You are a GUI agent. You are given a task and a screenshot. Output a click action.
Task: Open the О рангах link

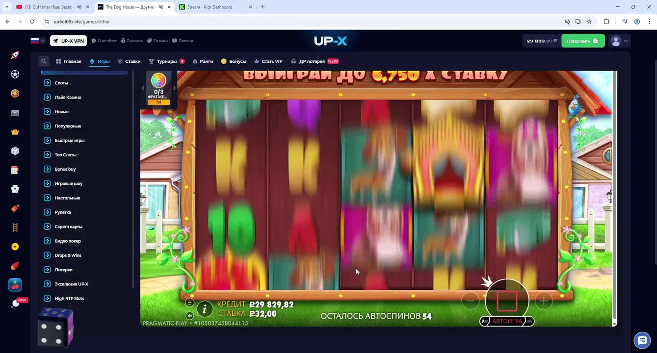[x=132, y=41]
